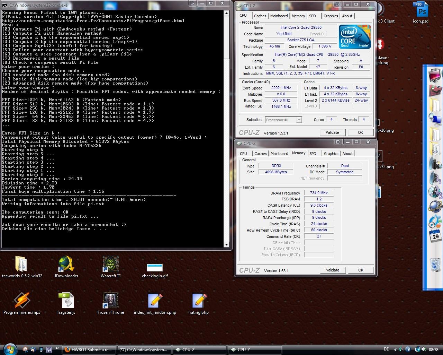The image size is (443, 355).
Task: Open Graphics tab in top CPU-Z window
Action: click(x=331, y=16)
